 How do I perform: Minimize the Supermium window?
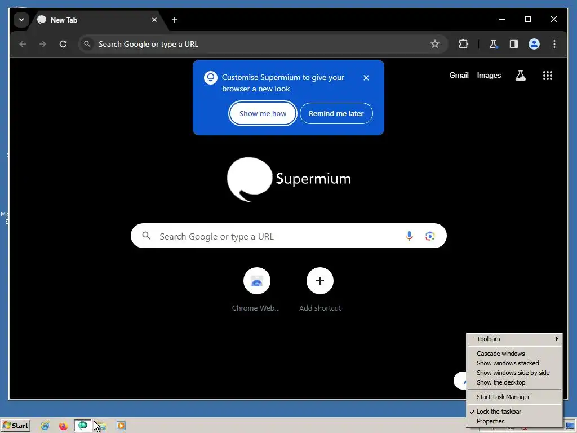502,19
